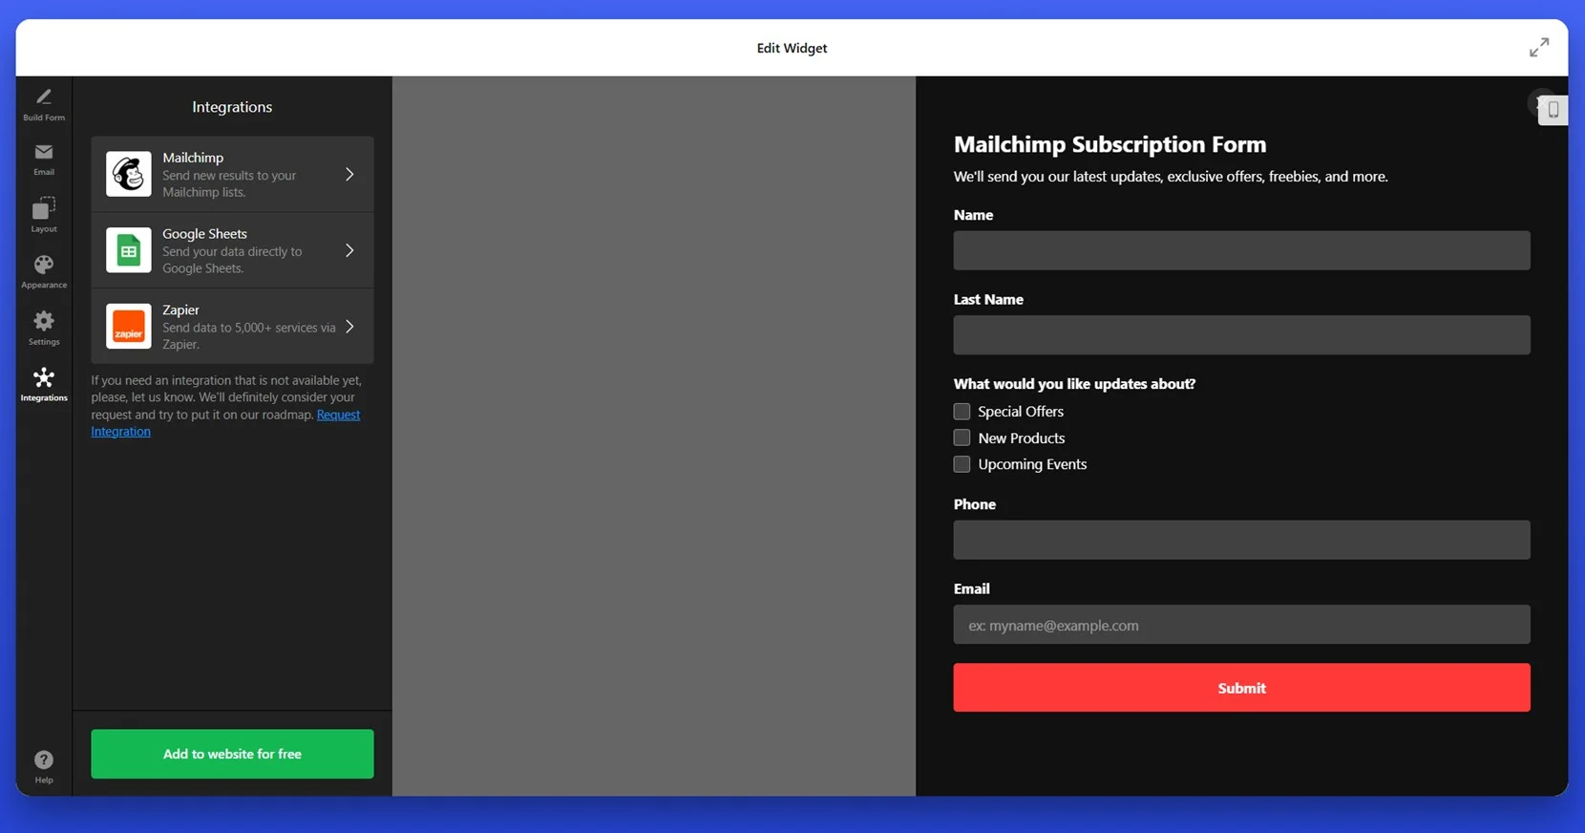The height and width of the screenshot is (833, 1585).
Task: Focus the Name input field
Action: coord(1241,250)
